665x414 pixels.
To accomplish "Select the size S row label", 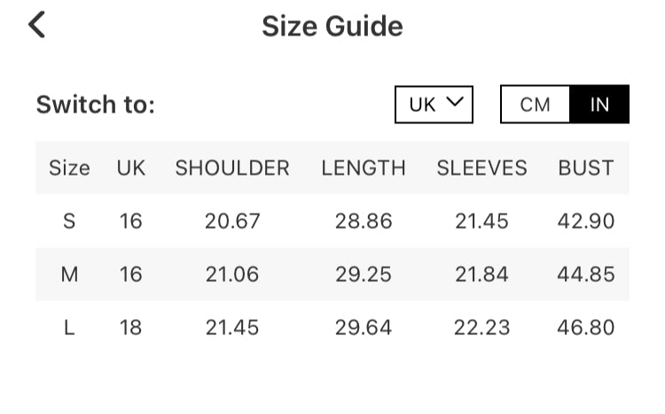I will tap(69, 221).
